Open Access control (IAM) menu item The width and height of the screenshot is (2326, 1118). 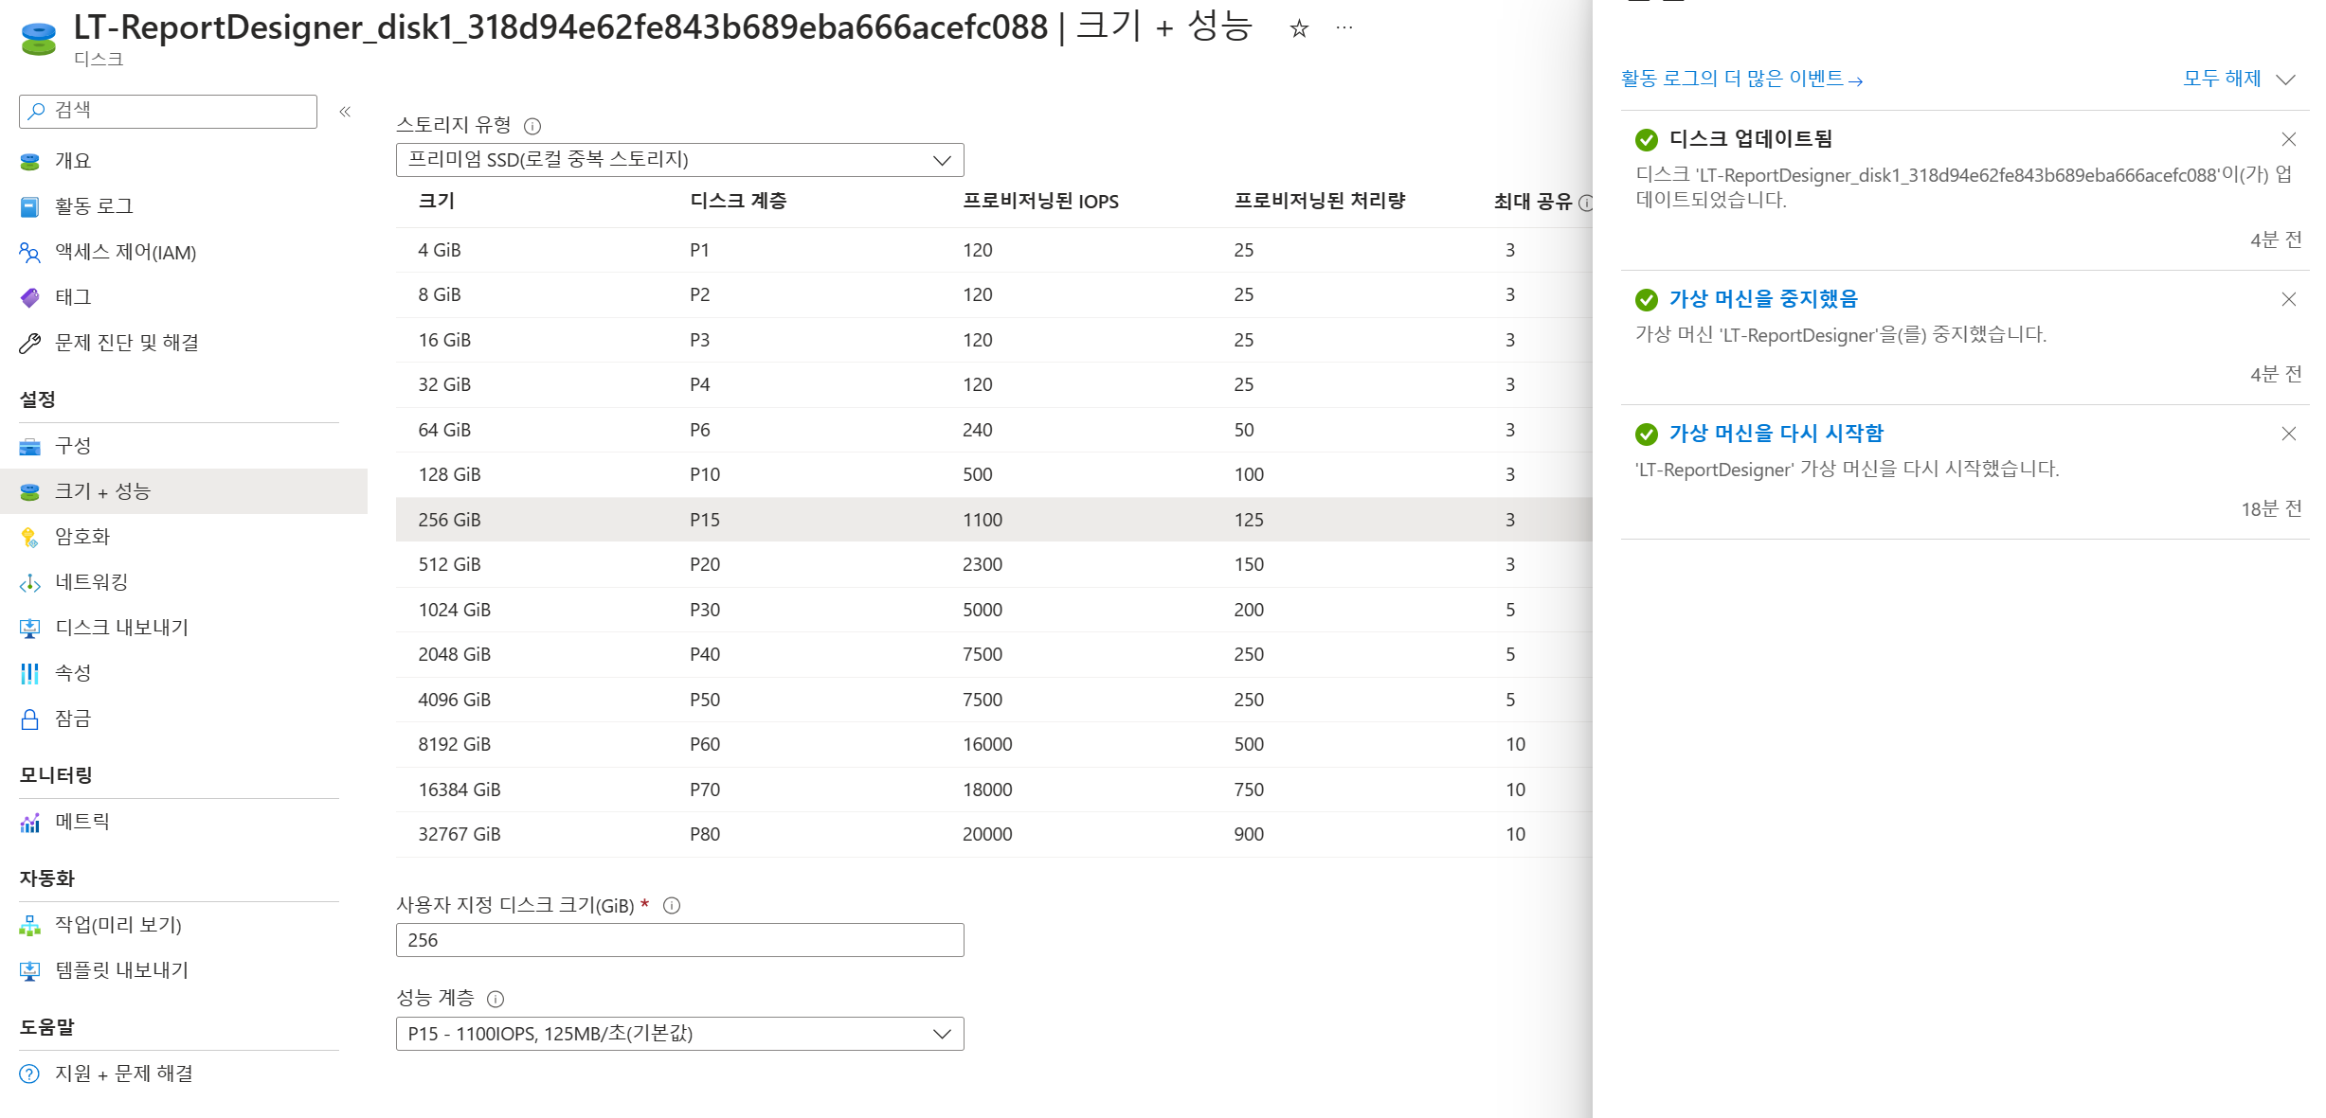click(x=125, y=253)
